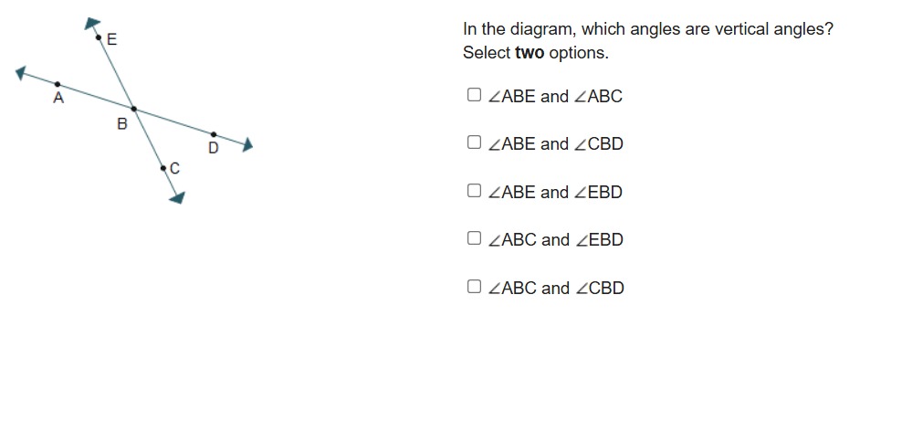The height and width of the screenshot is (421, 902).
Task: Click the arrowhead below point C
Action: [178, 196]
